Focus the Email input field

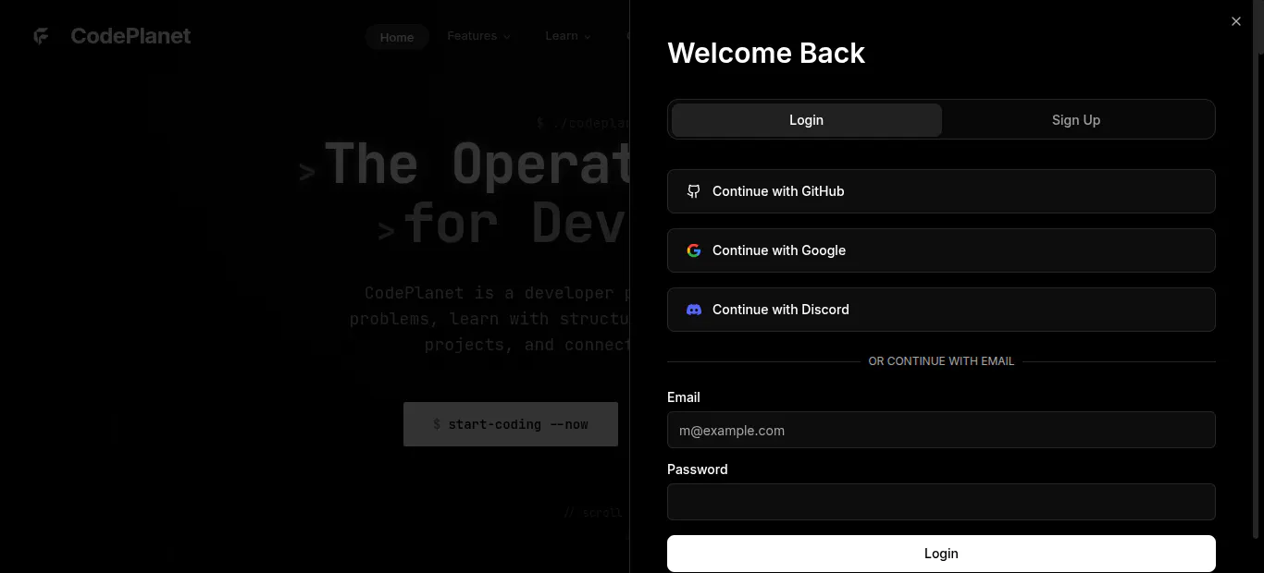coord(941,430)
